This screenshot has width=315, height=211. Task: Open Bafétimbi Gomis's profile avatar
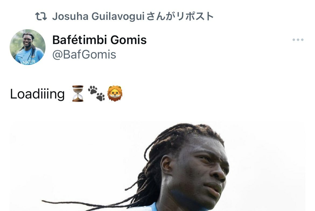(27, 47)
